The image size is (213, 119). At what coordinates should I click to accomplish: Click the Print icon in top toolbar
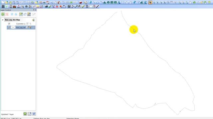[x=44, y=3]
